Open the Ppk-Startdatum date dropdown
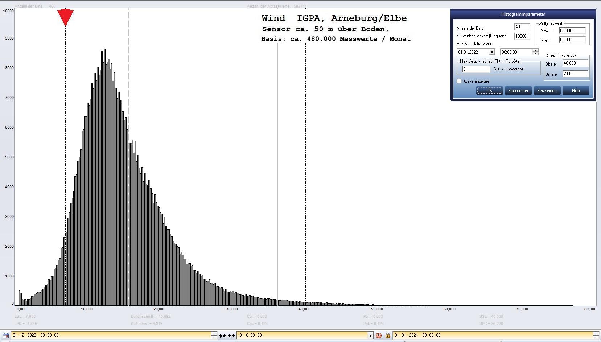Screen dimensions: 601x342 [x=492, y=52]
